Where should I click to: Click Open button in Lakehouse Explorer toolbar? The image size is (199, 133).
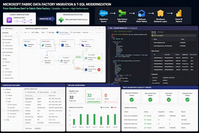(54, 92)
